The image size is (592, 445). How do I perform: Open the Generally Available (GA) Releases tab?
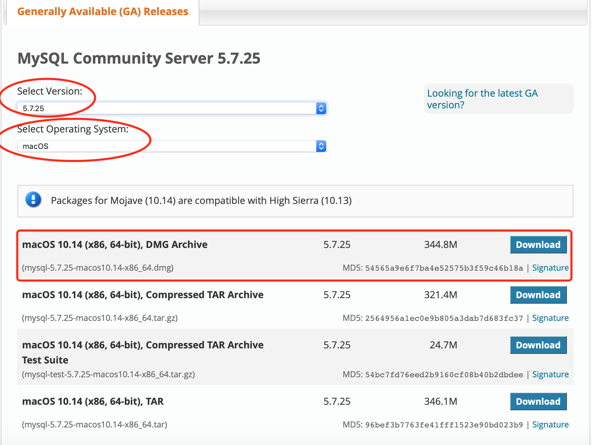[103, 12]
